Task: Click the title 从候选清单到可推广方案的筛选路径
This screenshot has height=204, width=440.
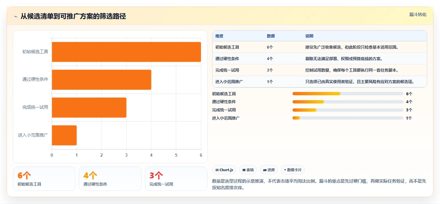Action: (73, 16)
